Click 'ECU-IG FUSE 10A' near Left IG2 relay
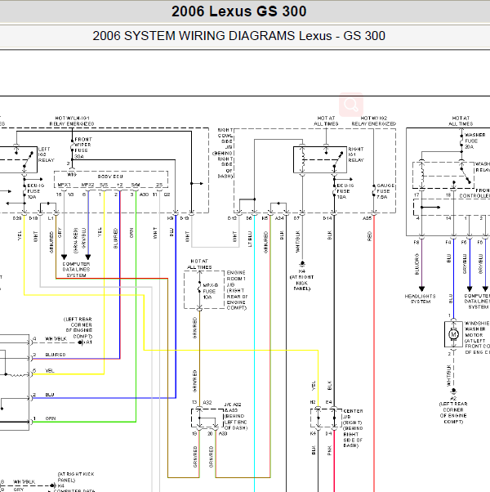Image resolution: width=490 pixels, height=492 pixels. tap(36, 191)
